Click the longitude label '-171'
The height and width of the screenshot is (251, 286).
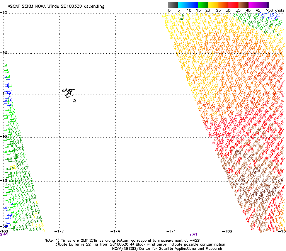pos(171,231)
